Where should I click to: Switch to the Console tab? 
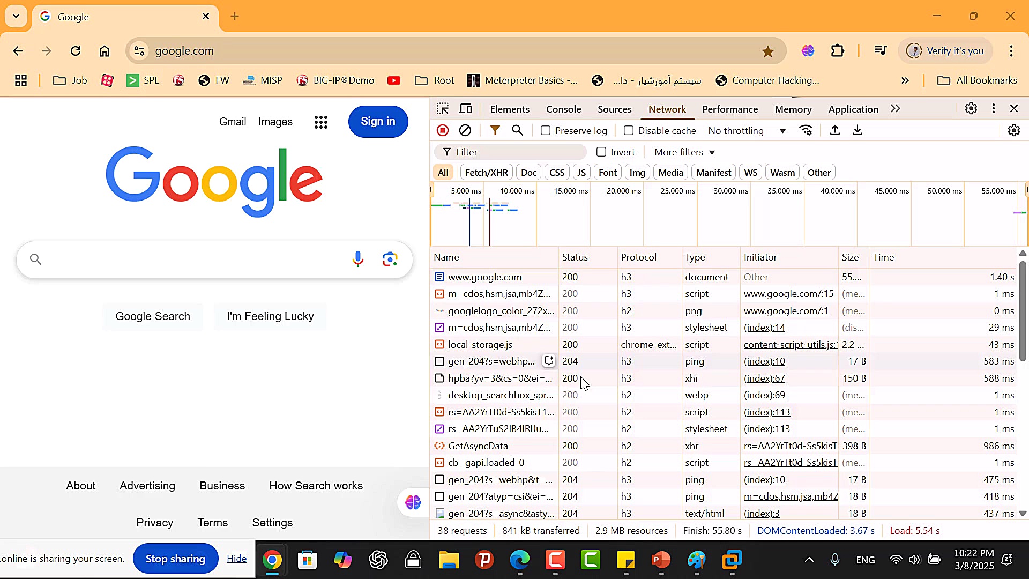pos(564,109)
